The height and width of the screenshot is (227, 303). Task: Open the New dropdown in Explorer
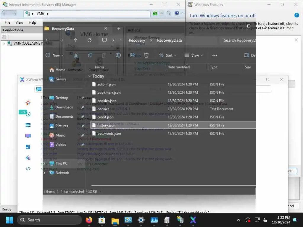coord(54,55)
